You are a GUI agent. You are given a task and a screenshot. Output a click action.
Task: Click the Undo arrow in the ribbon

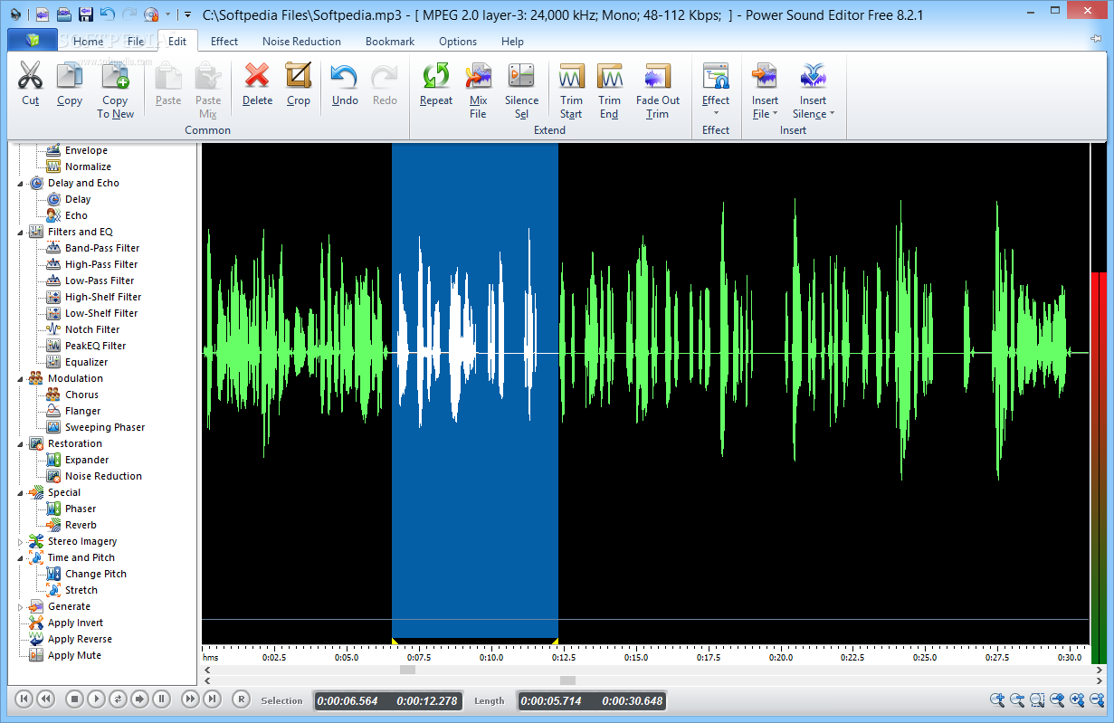tap(345, 75)
